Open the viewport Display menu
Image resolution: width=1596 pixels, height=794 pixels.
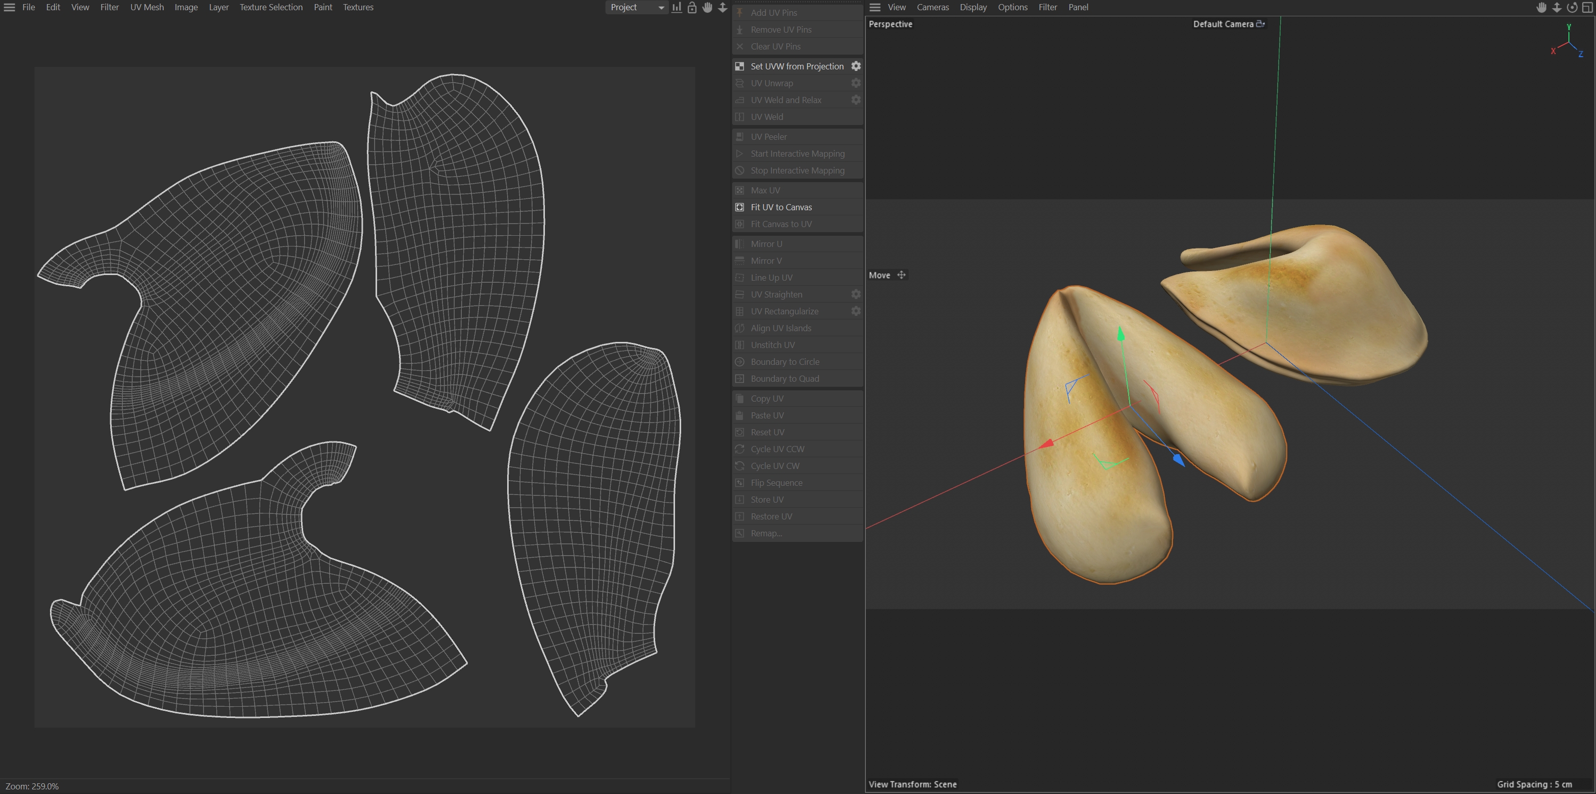(972, 8)
